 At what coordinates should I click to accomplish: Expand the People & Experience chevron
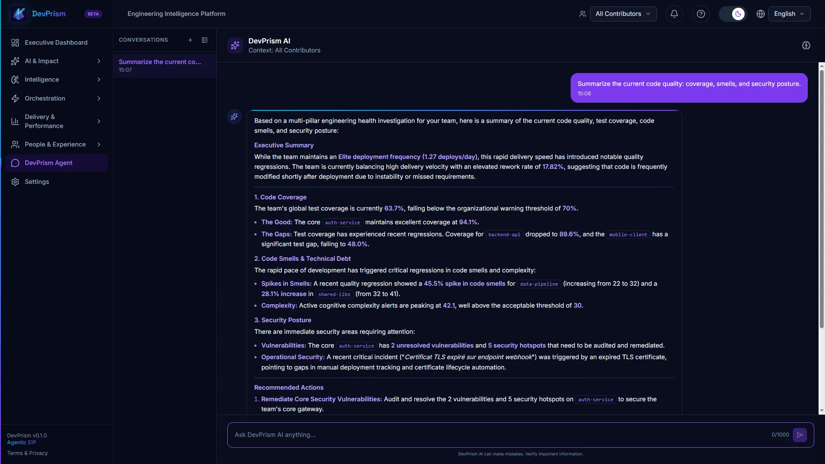(x=99, y=144)
